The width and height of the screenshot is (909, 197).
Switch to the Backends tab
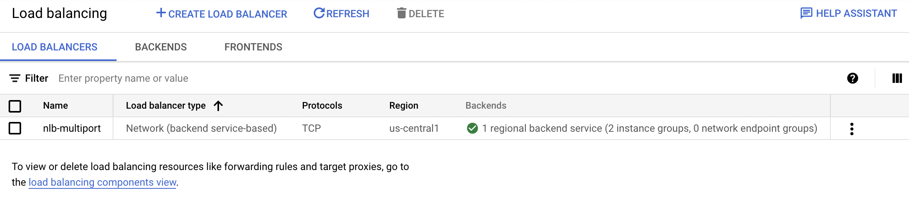pos(161,47)
